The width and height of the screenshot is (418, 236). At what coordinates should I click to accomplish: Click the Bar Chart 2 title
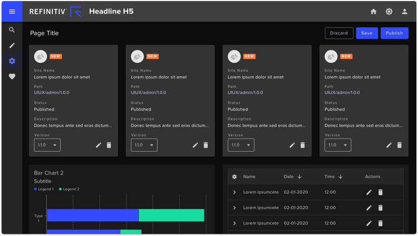pyautogui.click(x=49, y=173)
